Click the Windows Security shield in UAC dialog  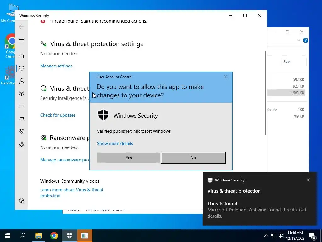[x=103, y=115]
